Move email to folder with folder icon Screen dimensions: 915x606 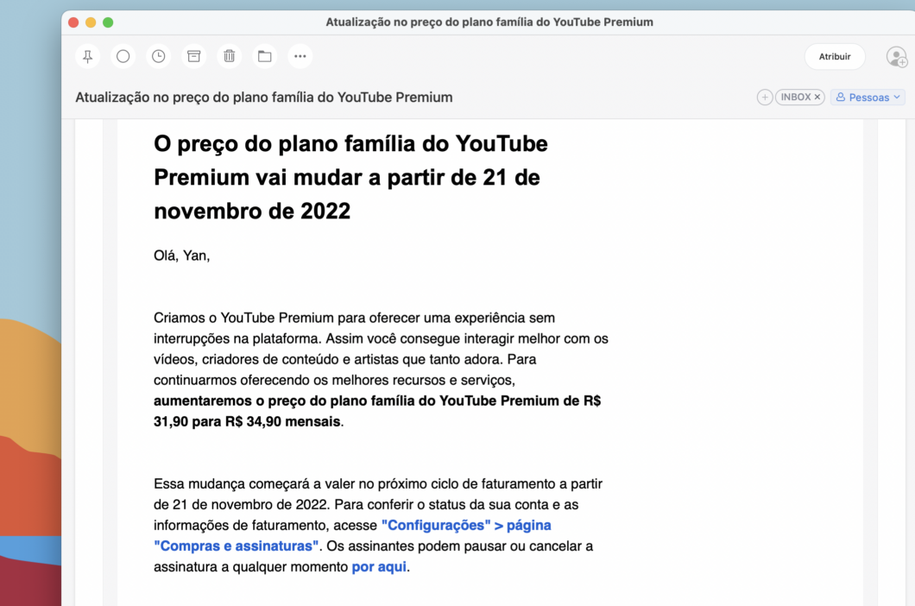tap(265, 57)
